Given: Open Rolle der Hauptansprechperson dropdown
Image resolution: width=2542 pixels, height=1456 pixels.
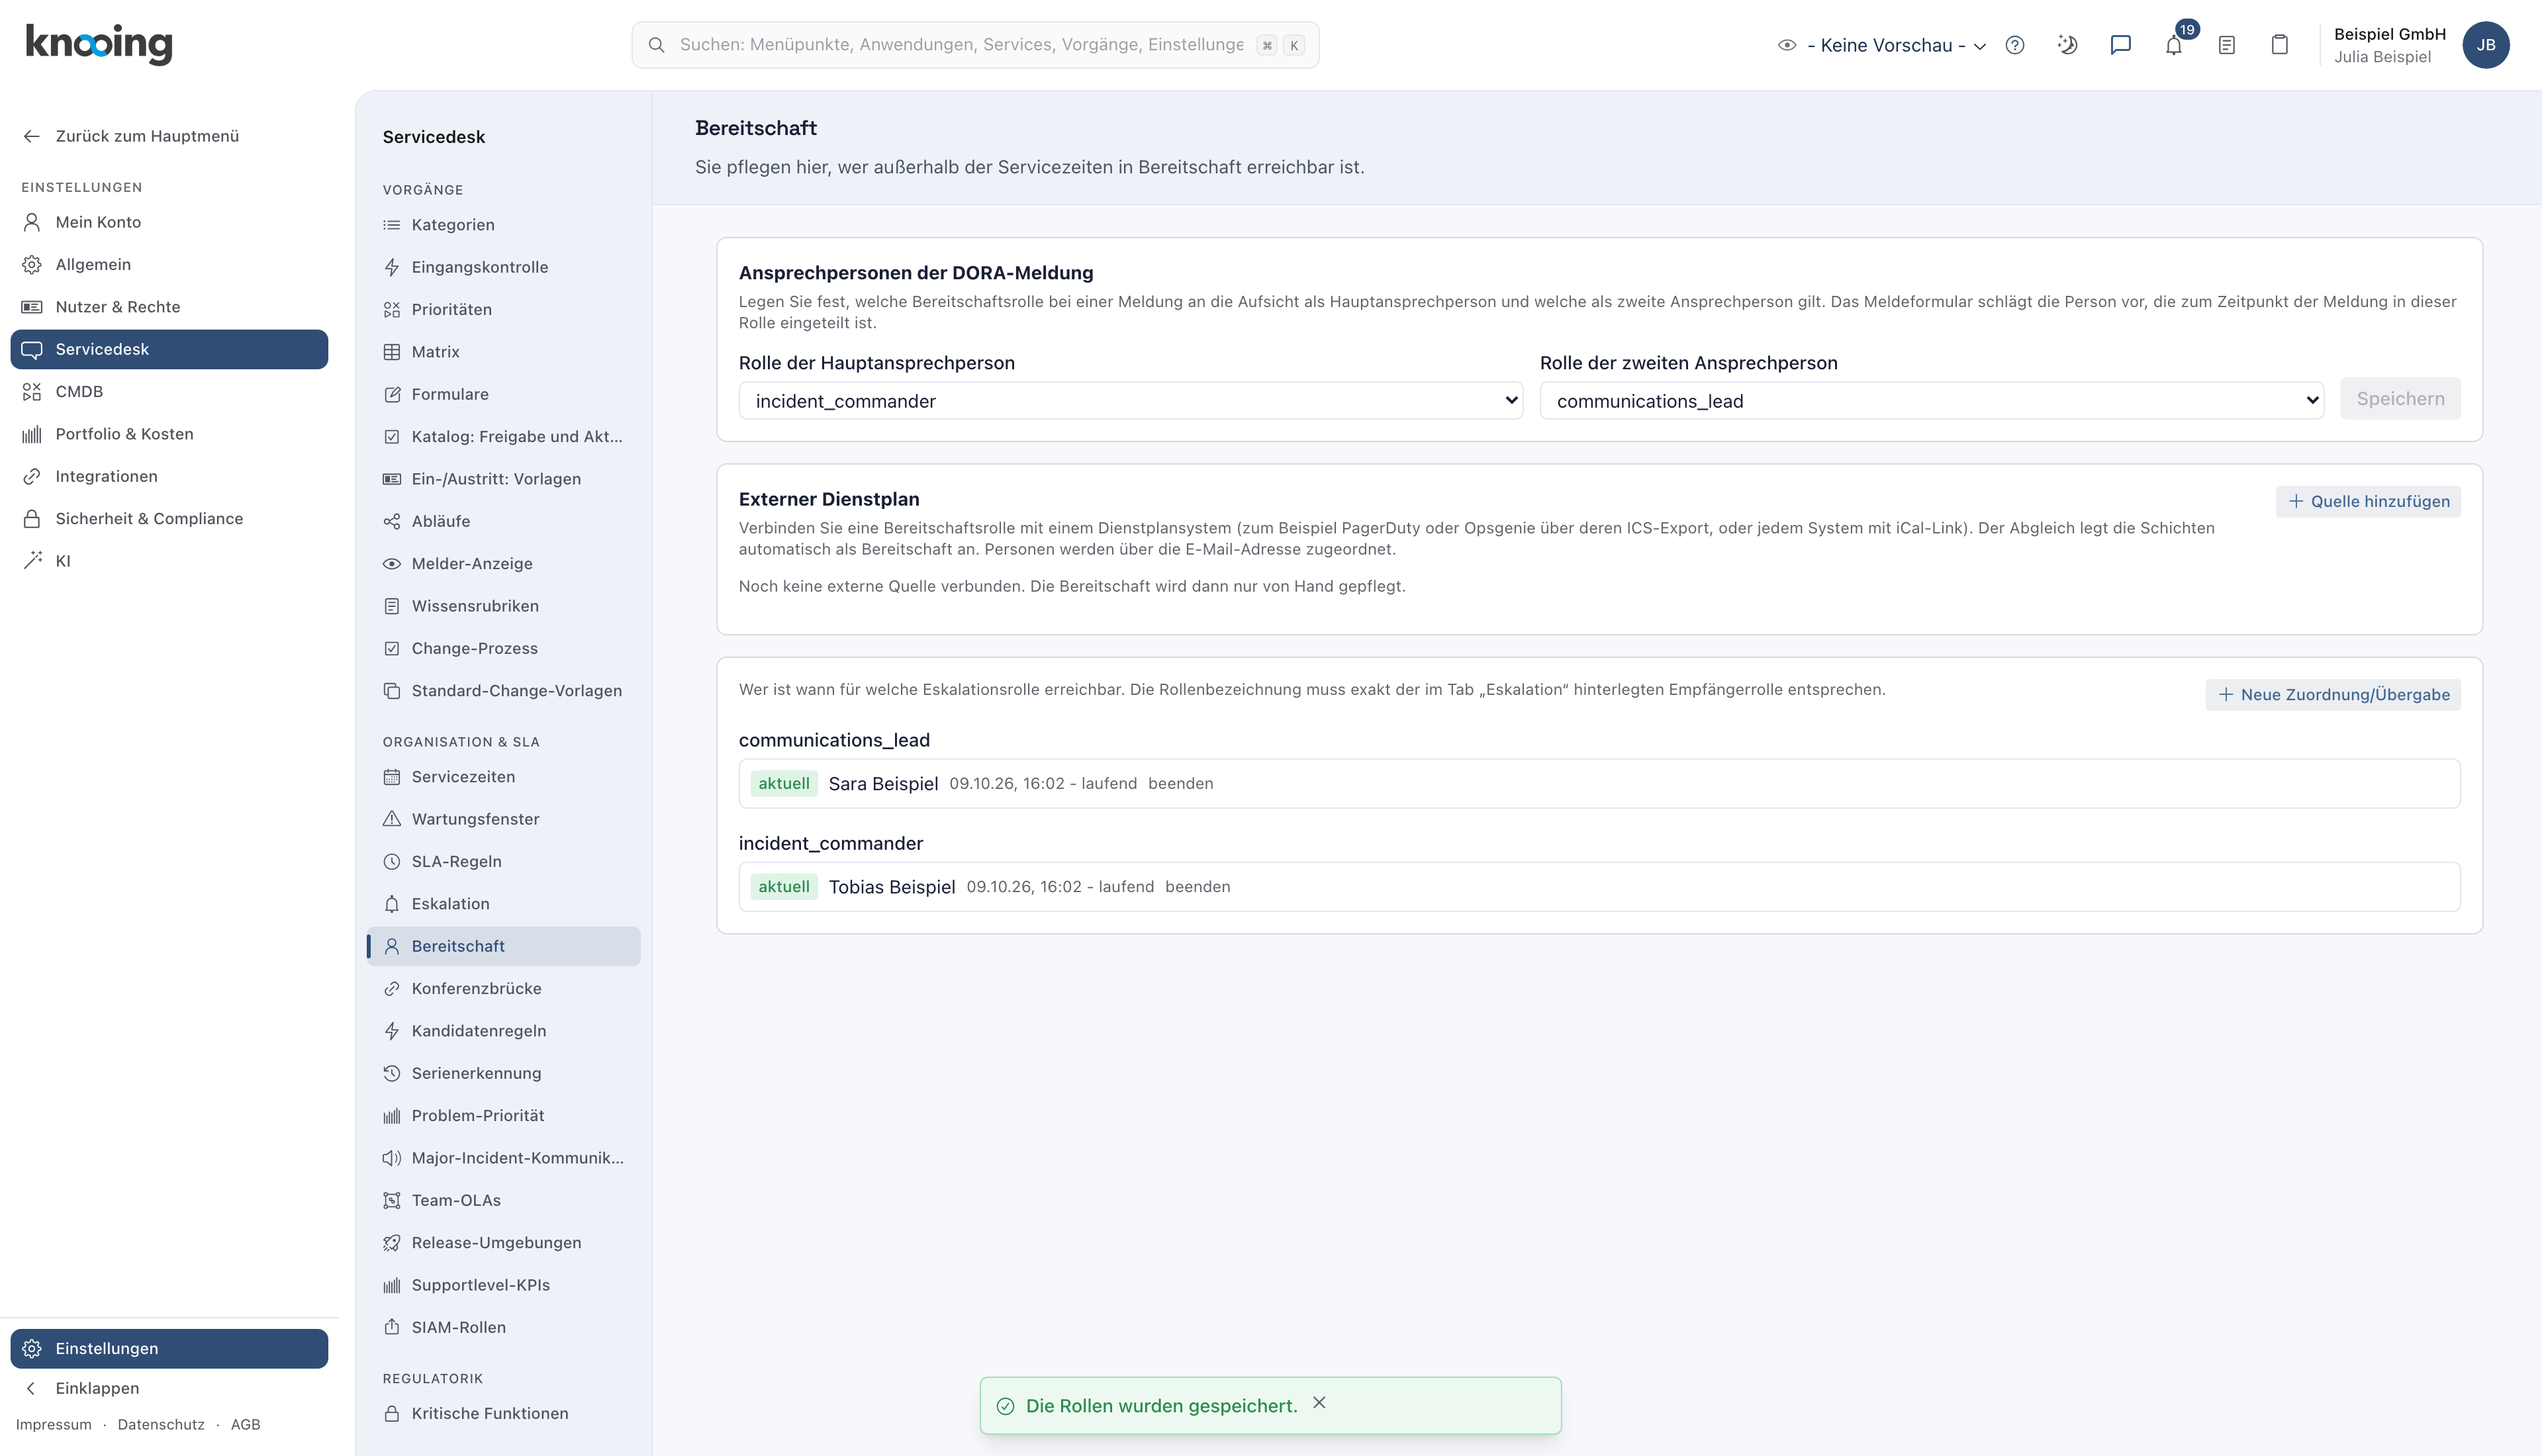Looking at the screenshot, I should point(1130,401).
